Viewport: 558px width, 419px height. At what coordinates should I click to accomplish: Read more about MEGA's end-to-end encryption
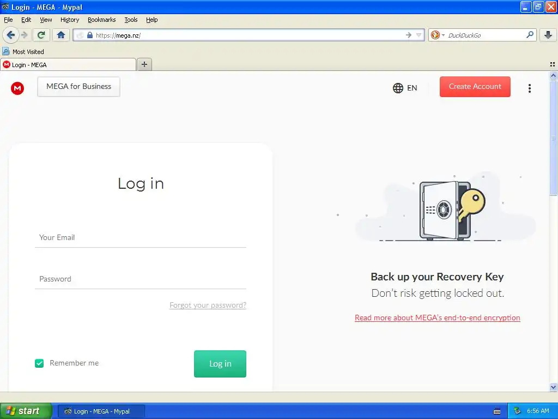coord(438,318)
